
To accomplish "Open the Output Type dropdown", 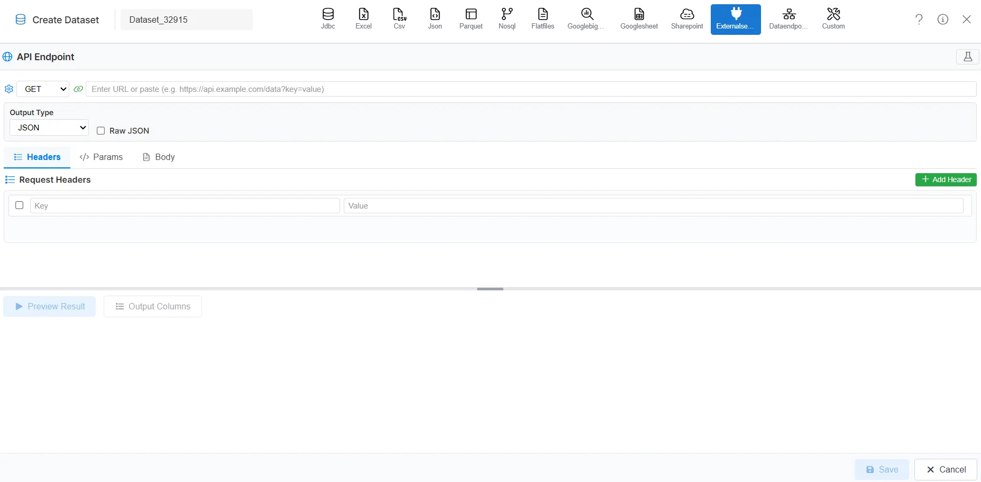I will point(48,127).
